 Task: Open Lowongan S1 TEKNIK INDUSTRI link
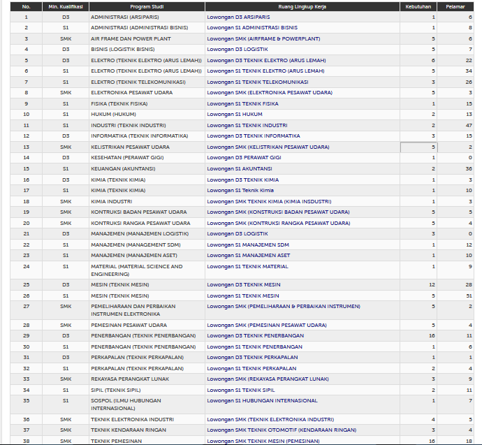[247, 125]
